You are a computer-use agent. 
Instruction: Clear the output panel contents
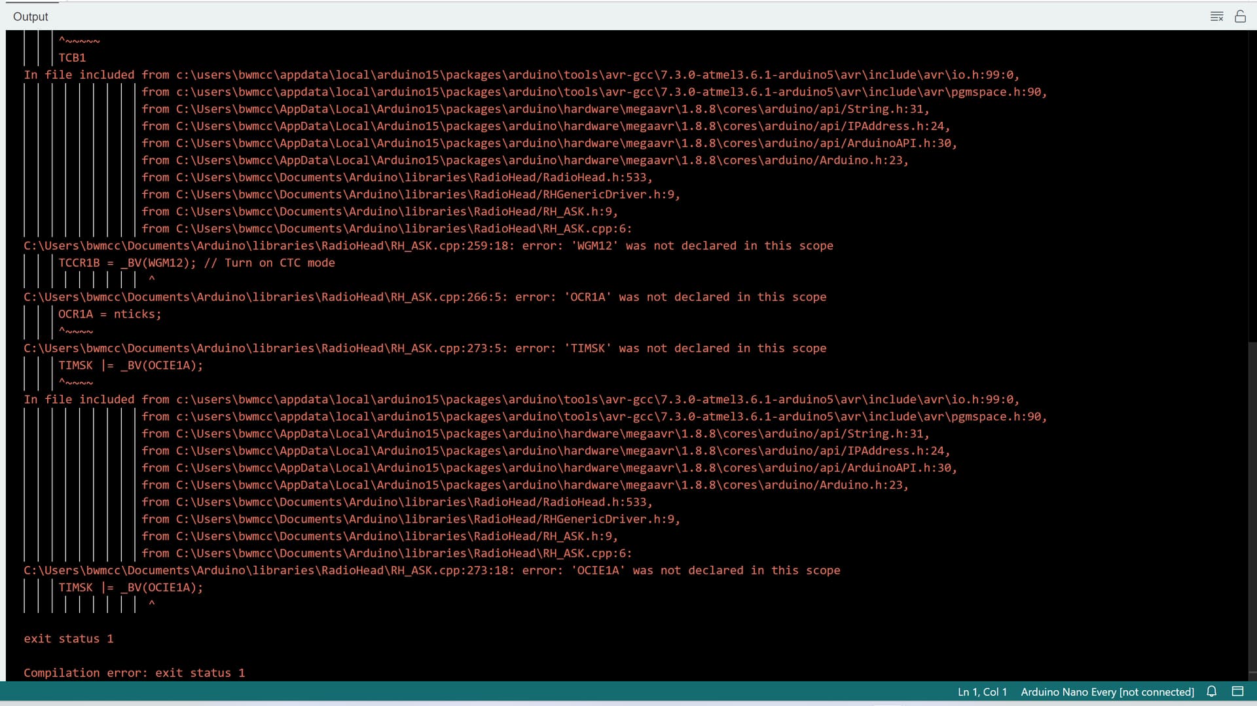click(x=1217, y=16)
